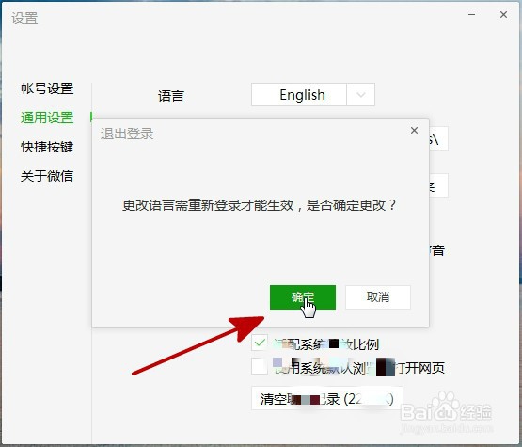Viewport: 522px width, 447px height.
Task: Open 关于微信 page
Action: [x=47, y=176]
